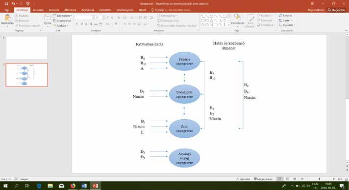The image size is (349, 190).
Task: Switch to slide sorter view icon
Action: click(287, 179)
